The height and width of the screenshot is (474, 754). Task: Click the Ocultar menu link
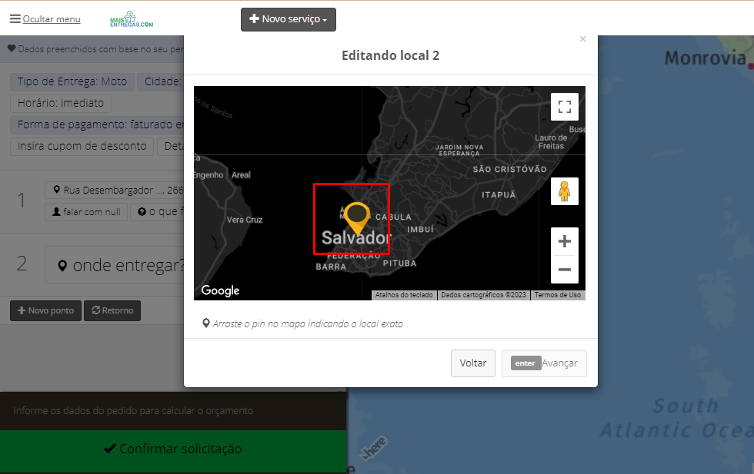click(x=52, y=19)
